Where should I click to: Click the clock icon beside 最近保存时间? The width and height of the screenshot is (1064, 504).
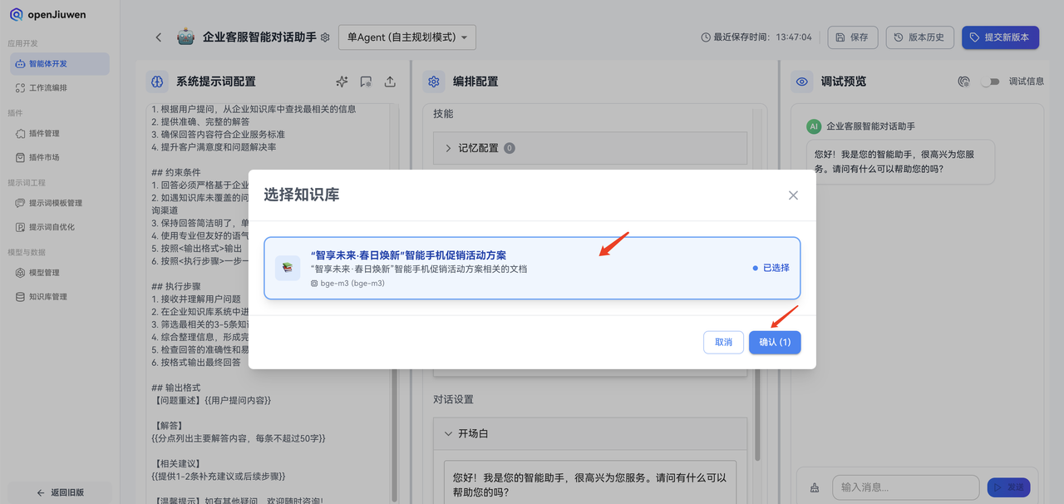[x=706, y=37]
